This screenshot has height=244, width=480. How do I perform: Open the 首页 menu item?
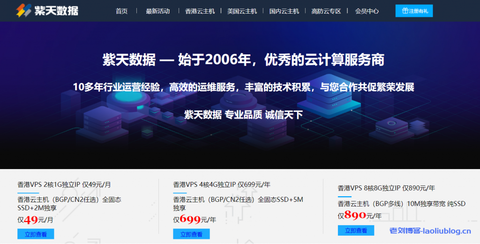click(121, 11)
